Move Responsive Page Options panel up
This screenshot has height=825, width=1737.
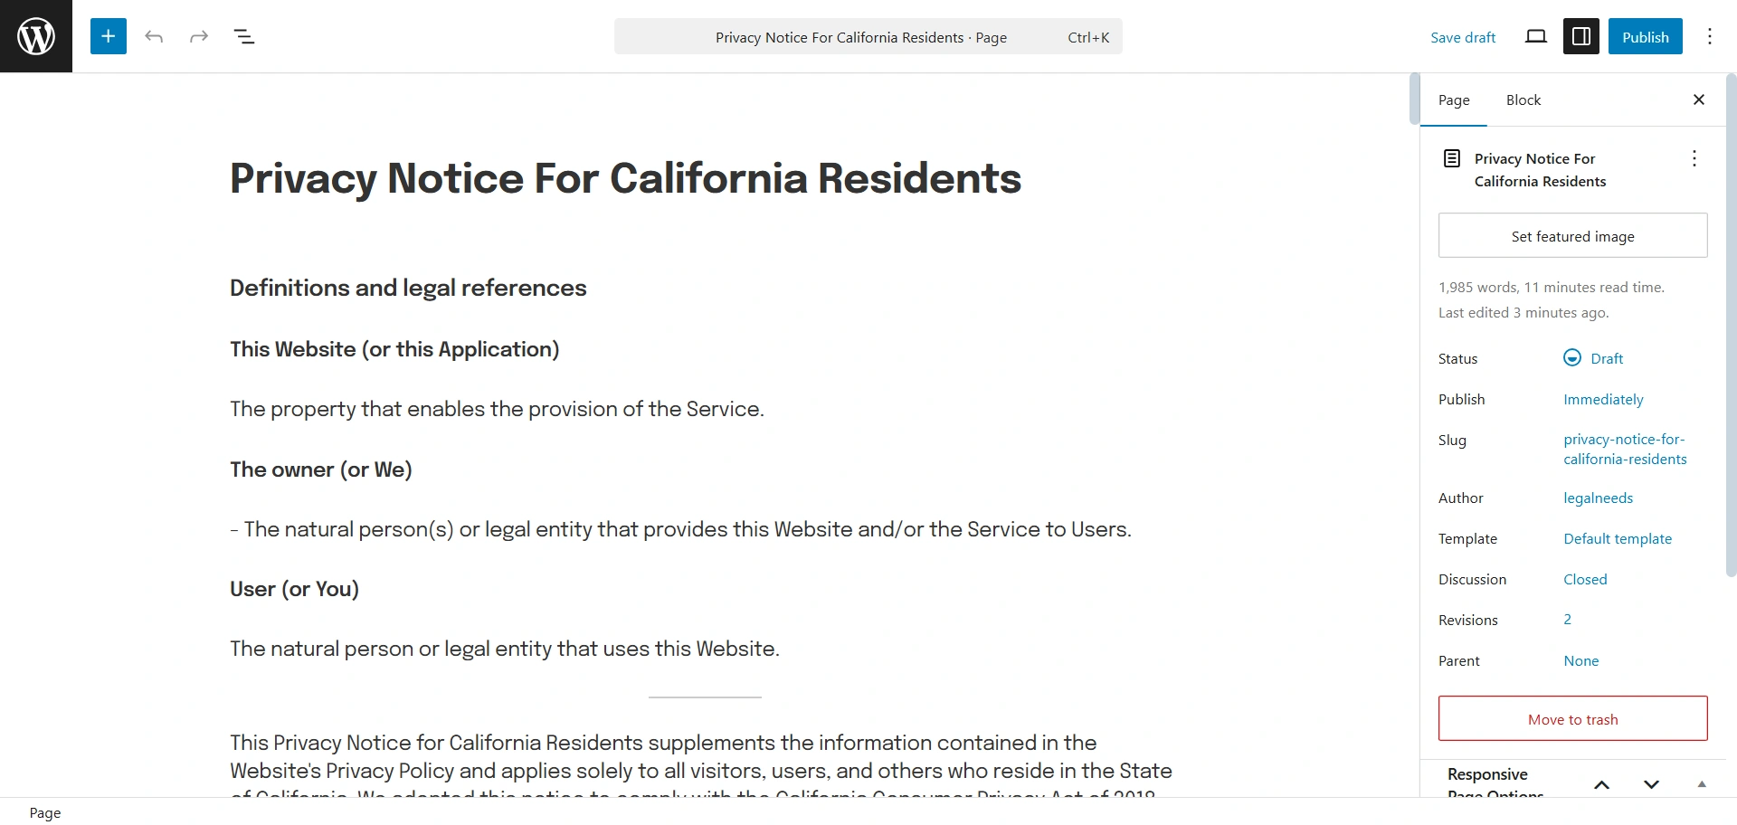1602,784
